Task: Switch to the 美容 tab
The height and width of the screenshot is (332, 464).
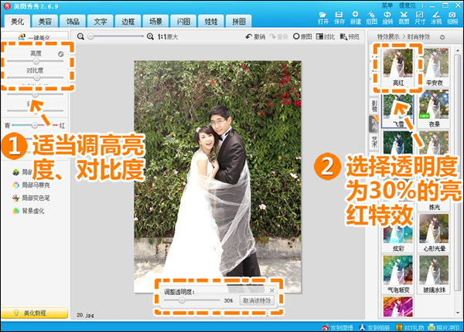Action: [45, 22]
